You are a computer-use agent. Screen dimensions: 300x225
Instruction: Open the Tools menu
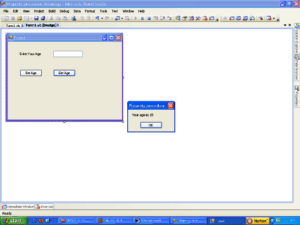click(103, 11)
